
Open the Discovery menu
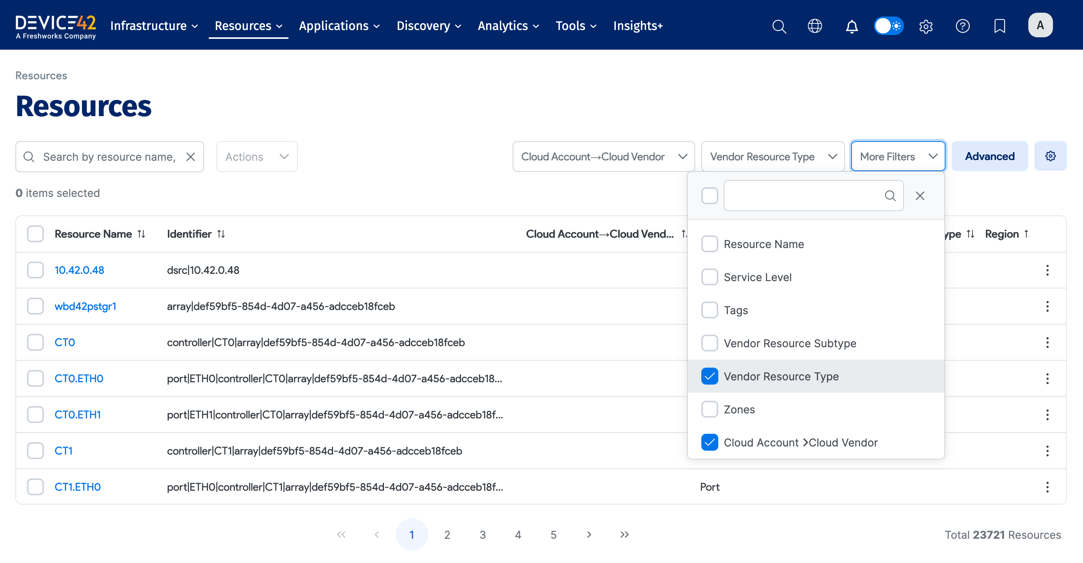428,26
